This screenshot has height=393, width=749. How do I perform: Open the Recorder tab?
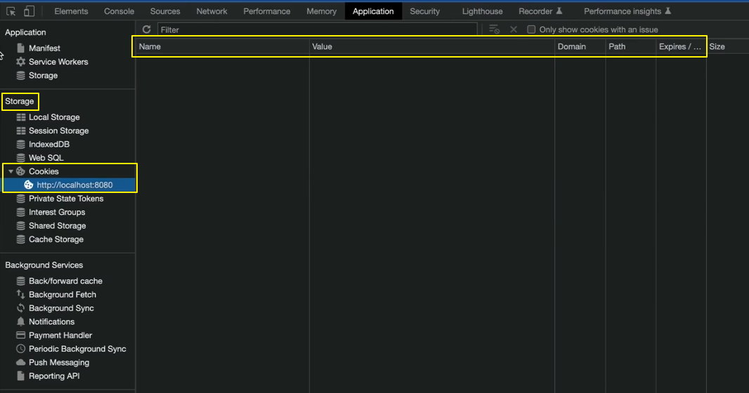540,11
